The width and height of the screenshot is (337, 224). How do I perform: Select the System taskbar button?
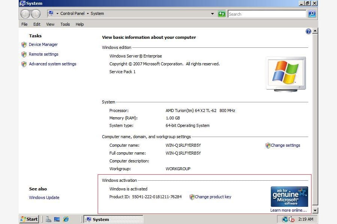coord(113,219)
